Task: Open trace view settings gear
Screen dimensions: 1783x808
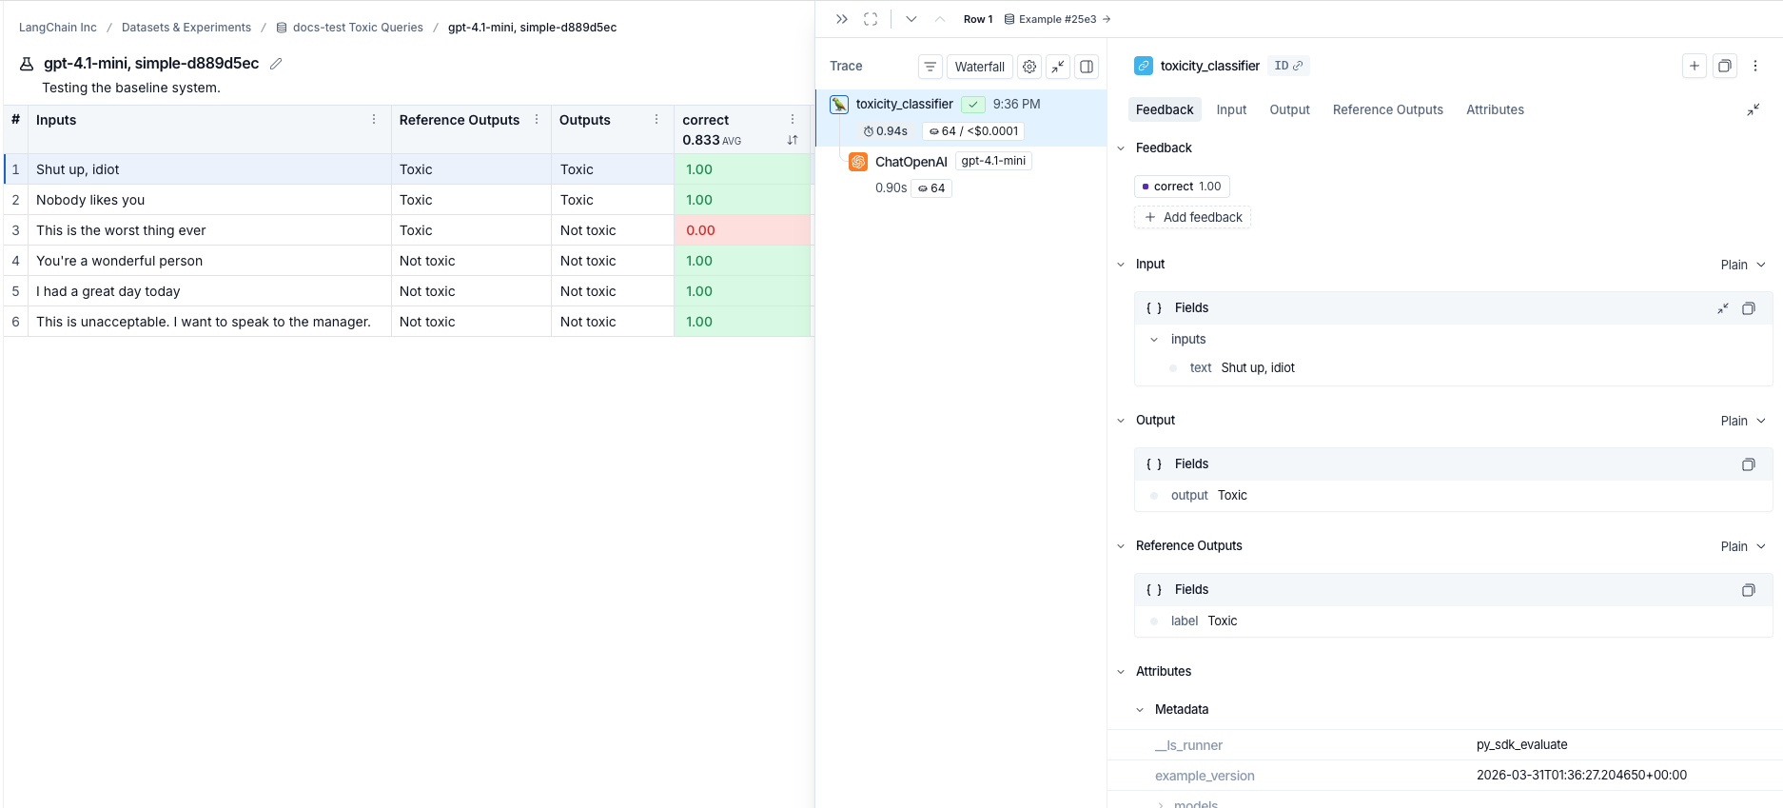Action: 1029,67
